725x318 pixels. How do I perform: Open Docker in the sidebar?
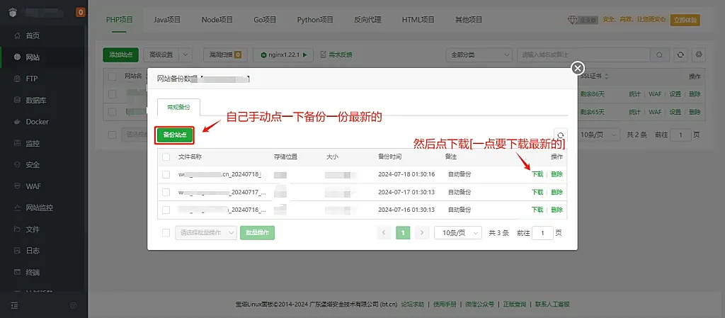(x=37, y=122)
